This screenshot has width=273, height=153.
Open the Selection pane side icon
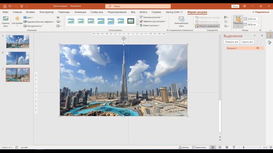coord(270,36)
